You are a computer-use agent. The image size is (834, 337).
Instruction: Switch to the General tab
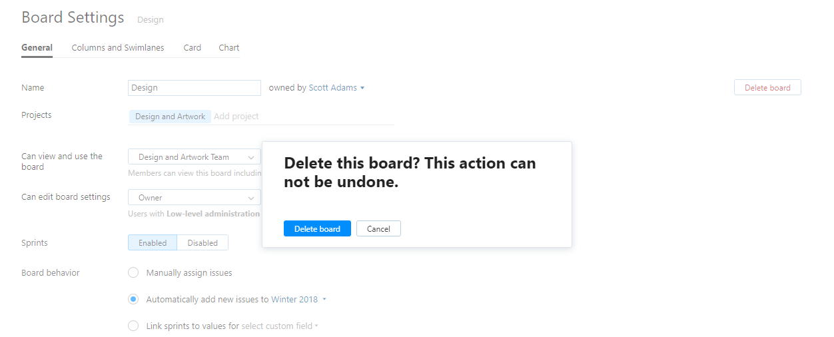[37, 48]
